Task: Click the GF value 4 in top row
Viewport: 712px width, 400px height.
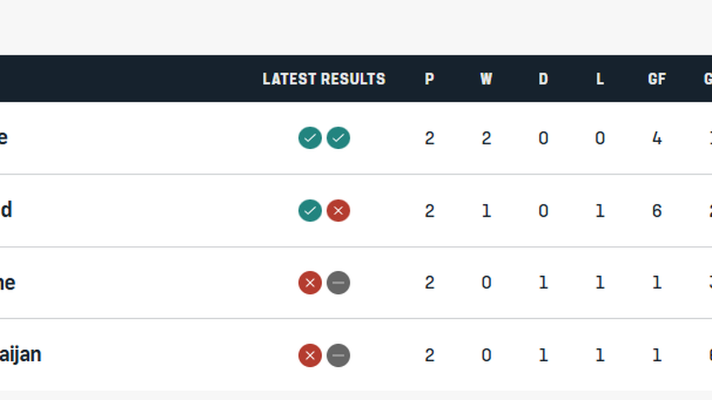Action: tap(657, 138)
